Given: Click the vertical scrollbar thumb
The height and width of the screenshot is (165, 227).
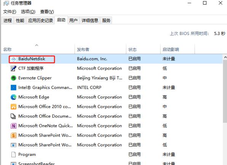Looking at the screenshot, I should point(225,92).
